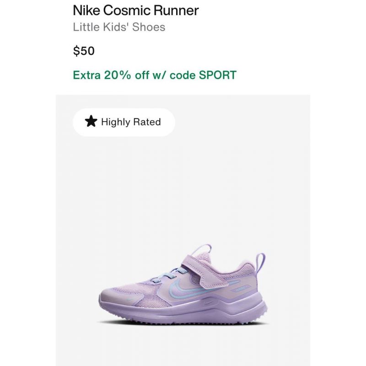Click the heel pull loop of the shoe

(260, 264)
